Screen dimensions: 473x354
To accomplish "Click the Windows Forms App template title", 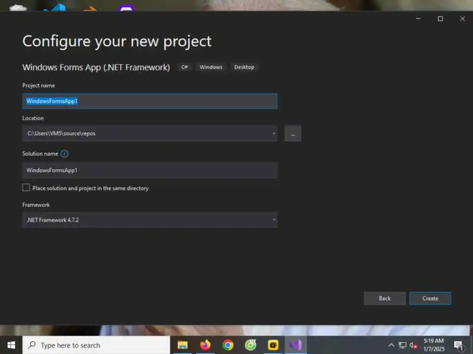I will (96, 67).
